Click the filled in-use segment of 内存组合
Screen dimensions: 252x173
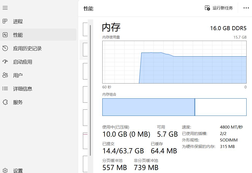(x=148, y=107)
